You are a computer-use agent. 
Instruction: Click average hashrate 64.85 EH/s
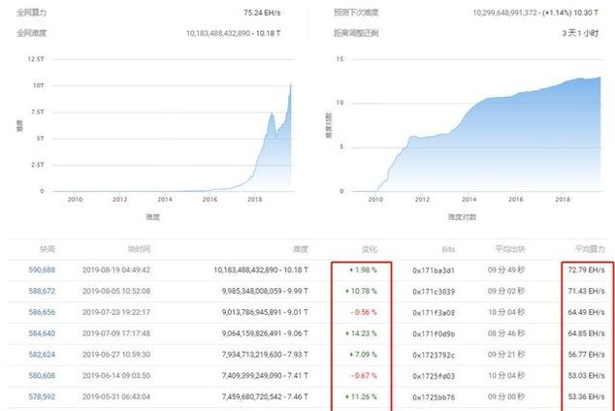click(x=586, y=333)
